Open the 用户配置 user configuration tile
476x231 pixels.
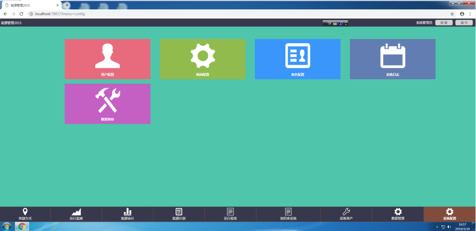pyautogui.click(x=108, y=59)
